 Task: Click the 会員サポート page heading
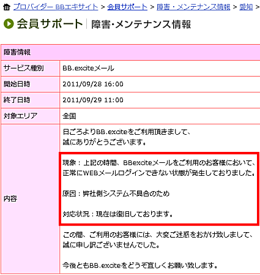(x=50, y=24)
